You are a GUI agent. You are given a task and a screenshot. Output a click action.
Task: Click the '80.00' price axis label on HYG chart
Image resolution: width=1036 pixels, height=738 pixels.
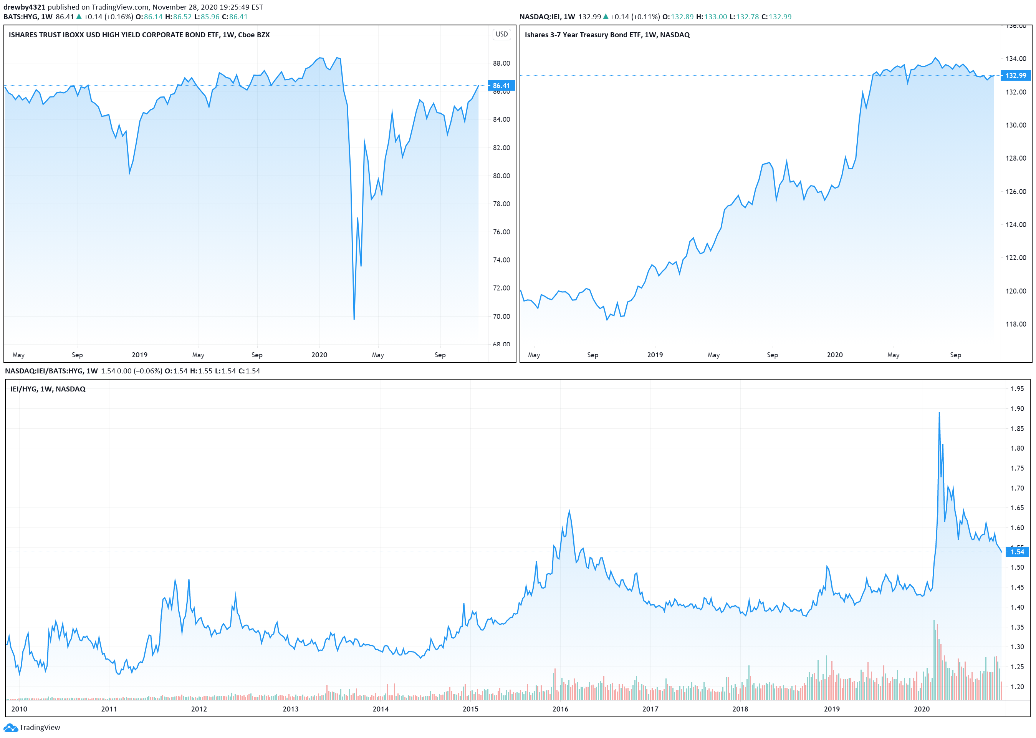tap(501, 176)
